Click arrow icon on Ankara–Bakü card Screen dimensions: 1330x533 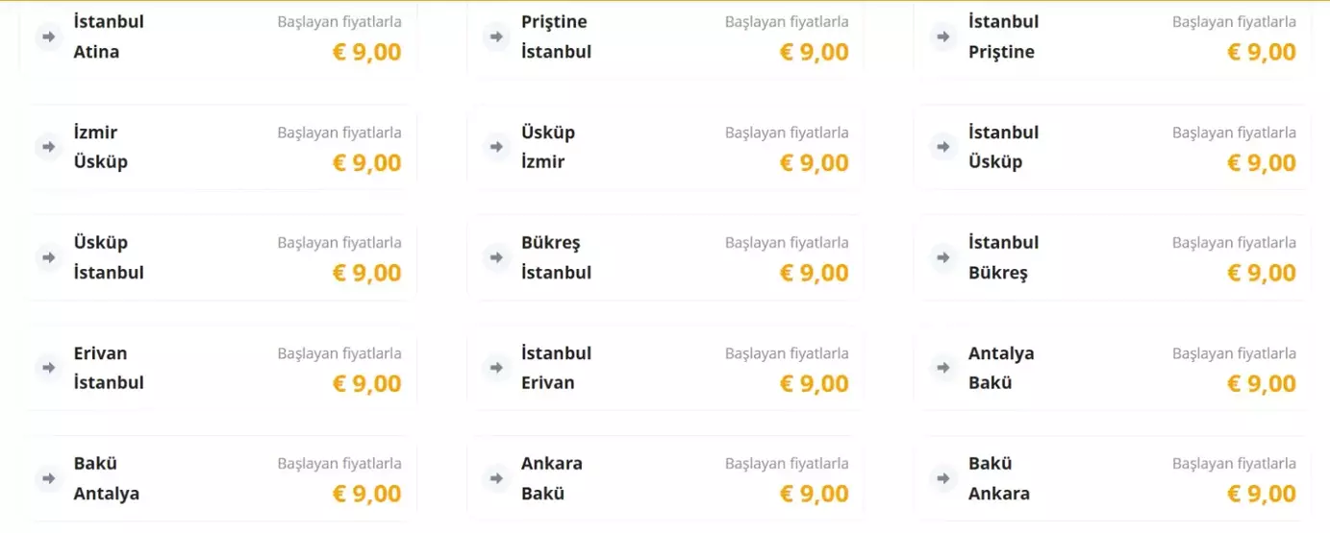[x=496, y=478]
